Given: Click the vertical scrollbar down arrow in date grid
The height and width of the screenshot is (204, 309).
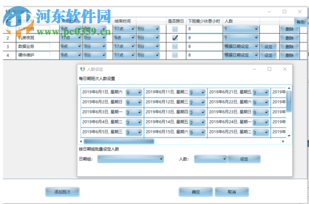Looking at the screenshot, I should (289, 136).
